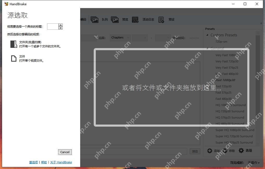Click the 当完成时 when-done label

[237, 163]
